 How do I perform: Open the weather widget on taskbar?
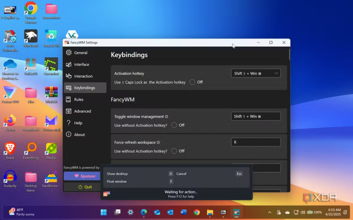click(22, 212)
